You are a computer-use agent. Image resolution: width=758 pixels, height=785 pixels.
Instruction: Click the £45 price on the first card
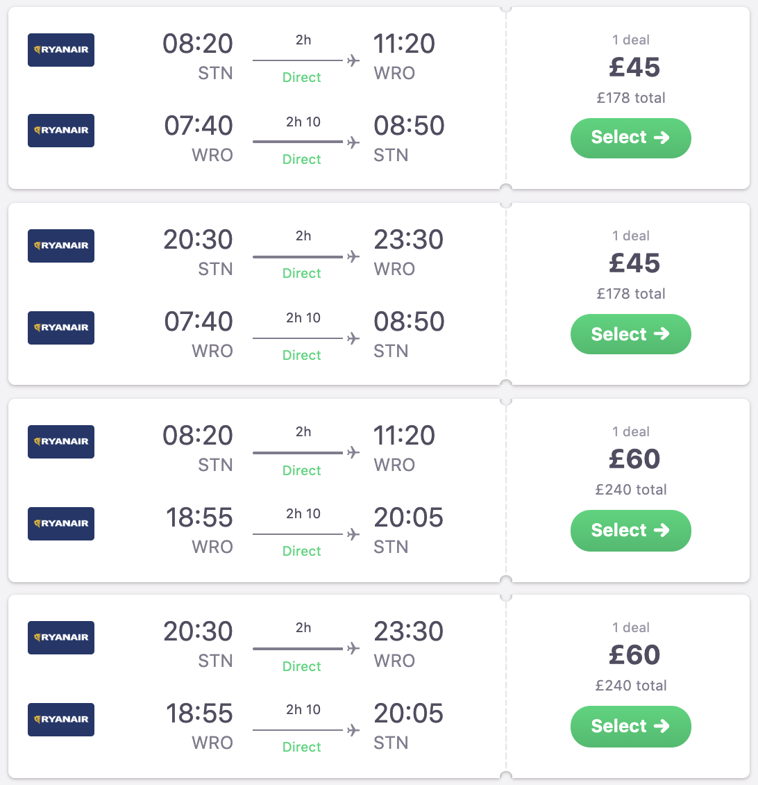click(x=634, y=67)
